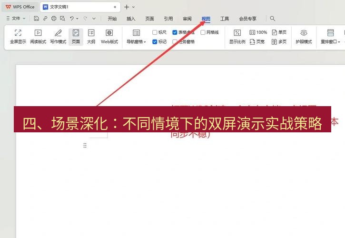Switch to 大纲 outline view

point(91,37)
